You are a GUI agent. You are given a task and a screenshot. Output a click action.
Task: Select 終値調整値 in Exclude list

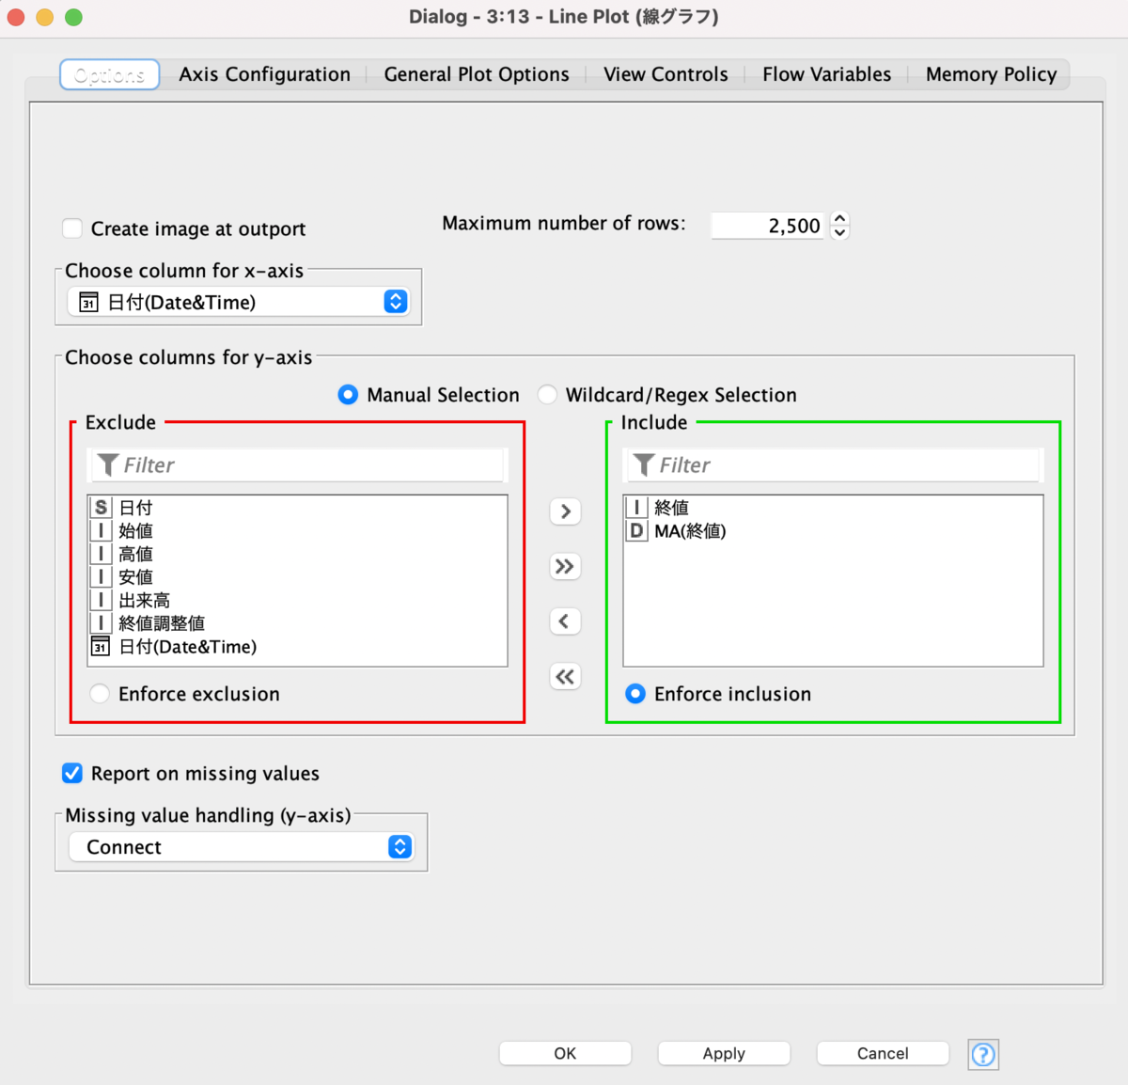297,623
